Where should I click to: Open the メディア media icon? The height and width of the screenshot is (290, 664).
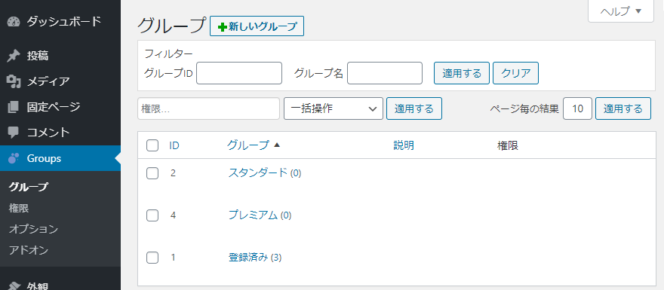(x=14, y=81)
